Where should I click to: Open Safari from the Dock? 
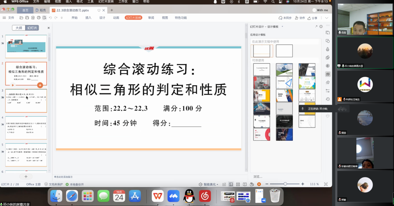(x=72, y=196)
